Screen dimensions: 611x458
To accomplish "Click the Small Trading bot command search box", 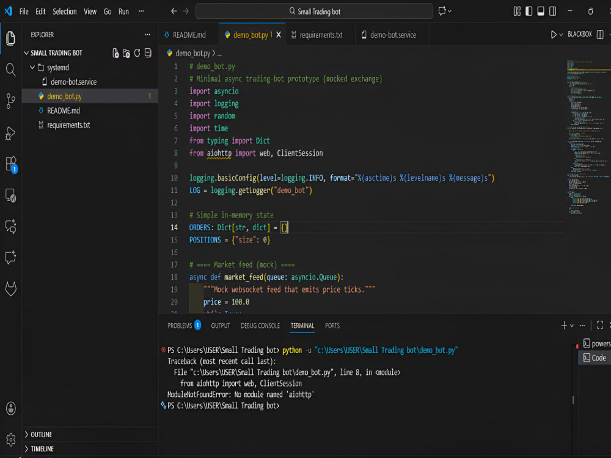I will tap(314, 11).
